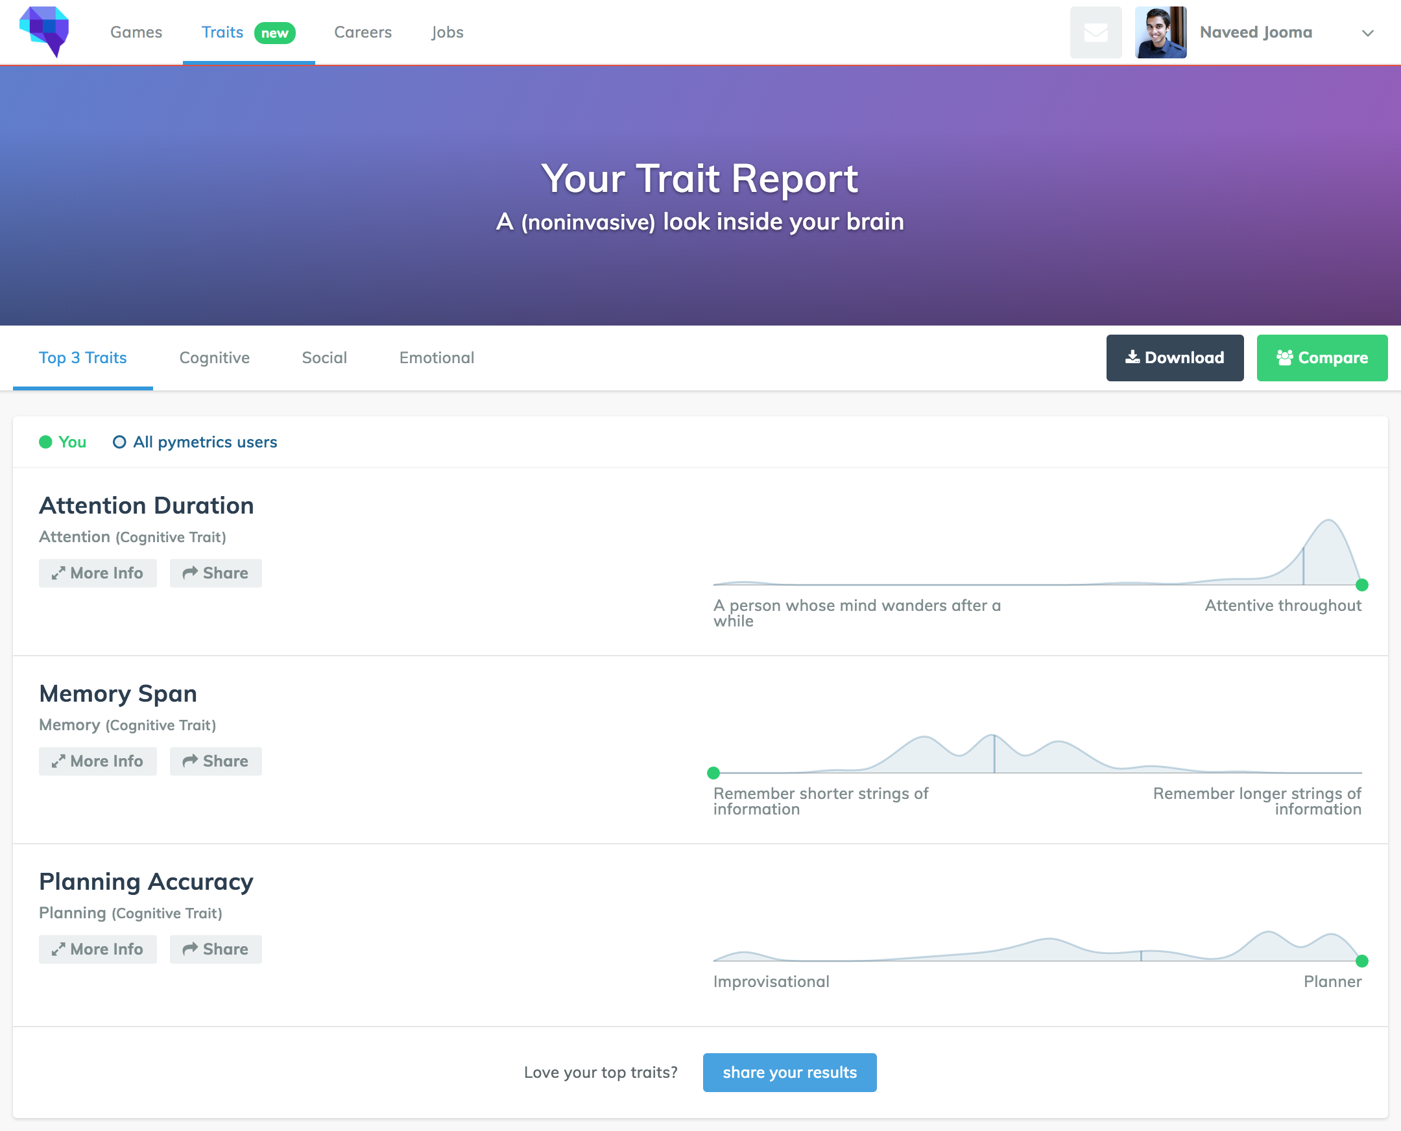Expand More Info for Memory Span
Image resolution: width=1401 pixels, height=1131 pixels.
[98, 761]
